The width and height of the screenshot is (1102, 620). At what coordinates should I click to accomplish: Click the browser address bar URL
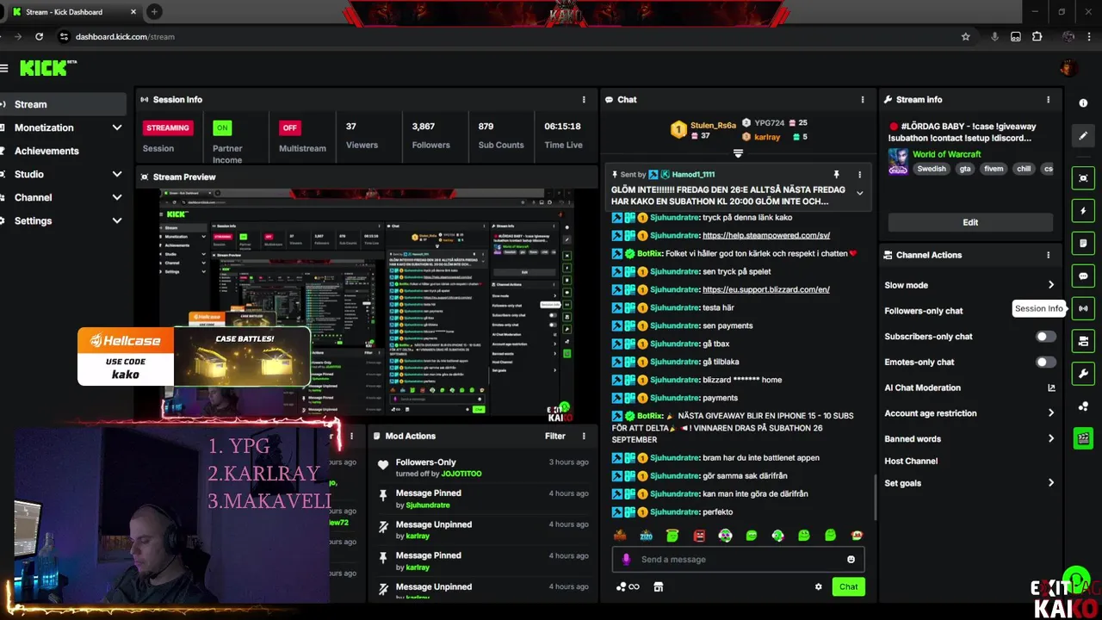coord(125,37)
